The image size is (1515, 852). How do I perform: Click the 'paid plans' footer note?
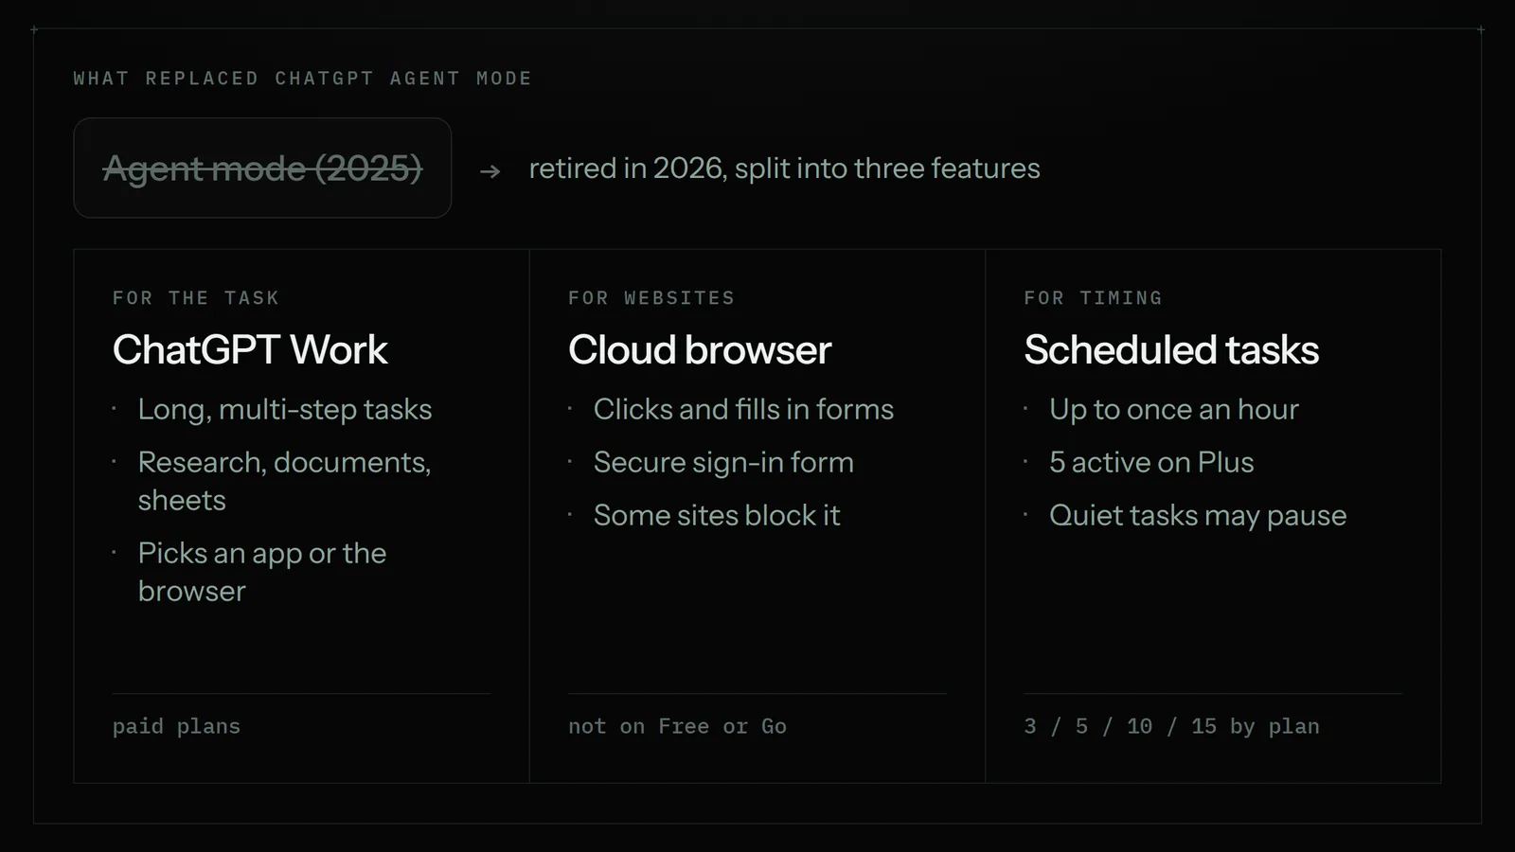point(176,726)
